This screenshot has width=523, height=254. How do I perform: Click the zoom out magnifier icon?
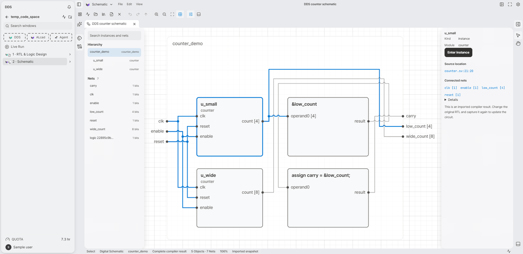(164, 14)
